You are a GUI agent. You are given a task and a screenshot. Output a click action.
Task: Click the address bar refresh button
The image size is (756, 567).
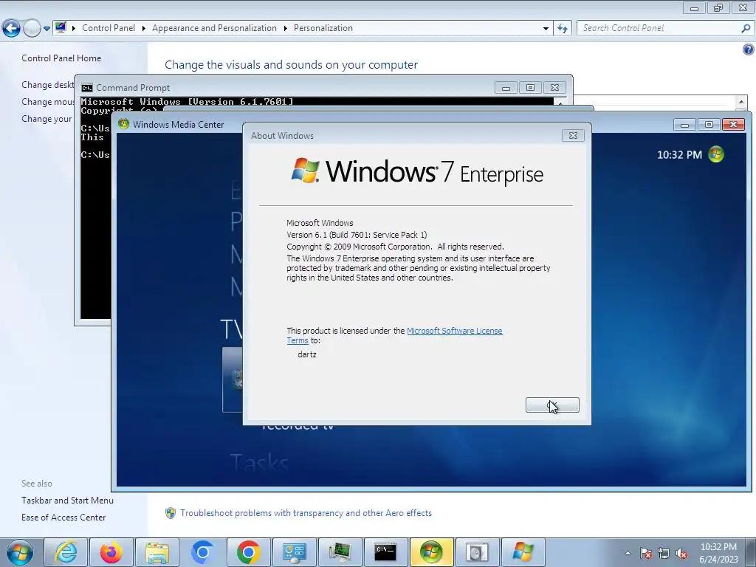pyautogui.click(x=562, y=29)
